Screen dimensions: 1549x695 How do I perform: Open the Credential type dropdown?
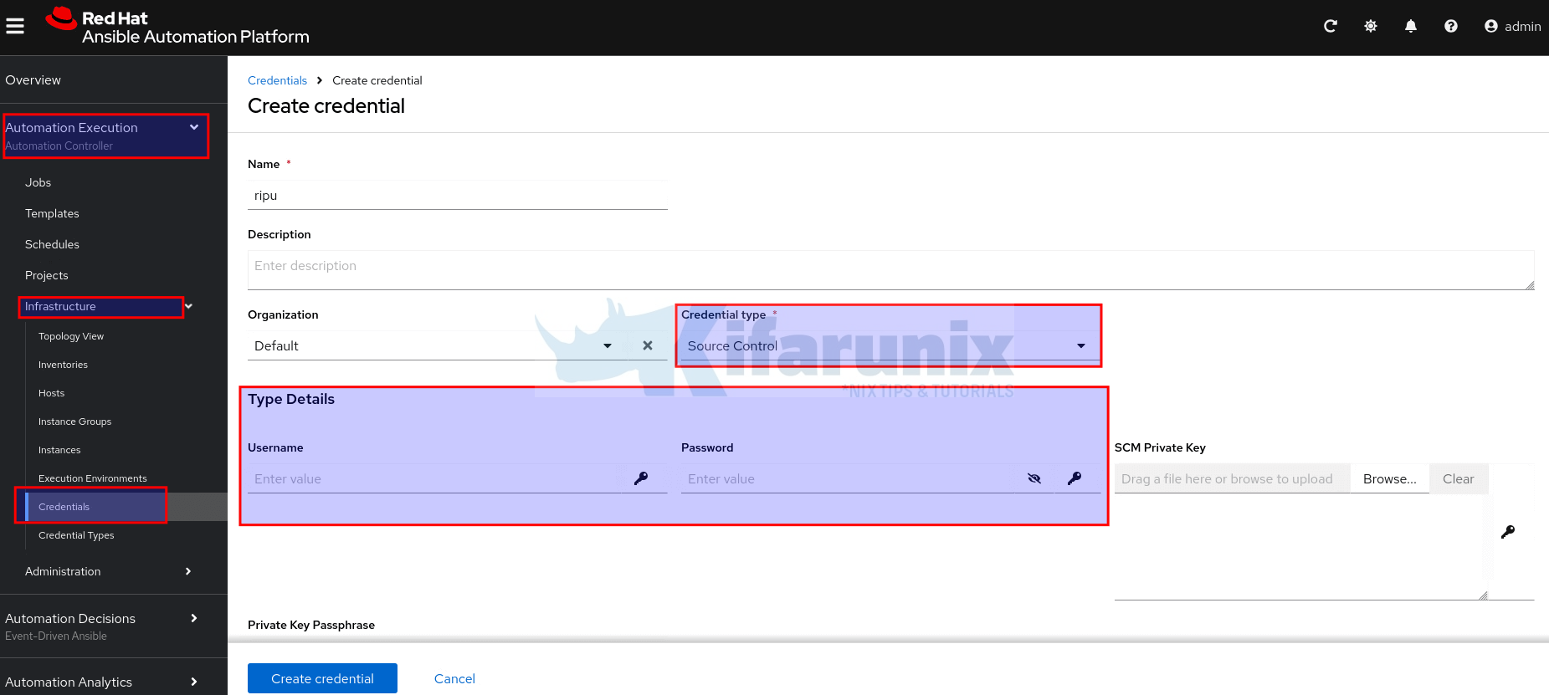coord(890,345)
